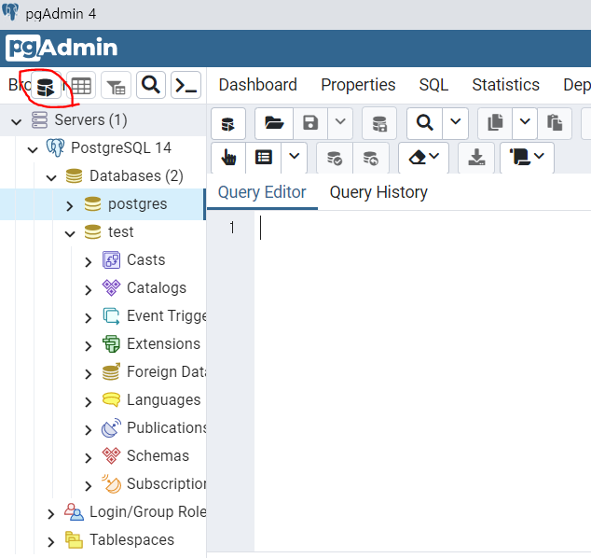The width and height of the screenshot is (591, 558).
Task: Select Publications in the tree
Action: click(x=167, y=428)
